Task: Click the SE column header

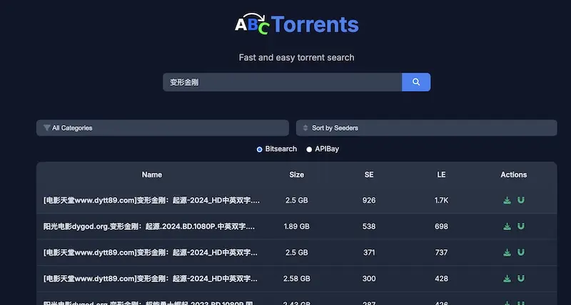Action: 369,174
